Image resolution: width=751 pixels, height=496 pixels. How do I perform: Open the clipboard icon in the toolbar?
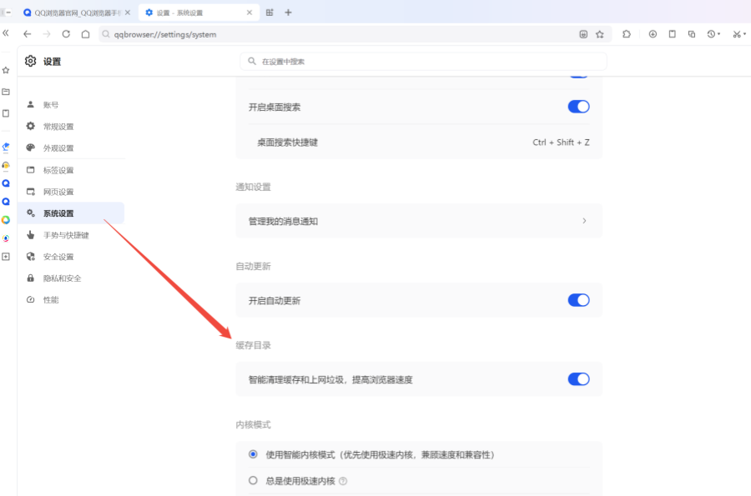672,34
